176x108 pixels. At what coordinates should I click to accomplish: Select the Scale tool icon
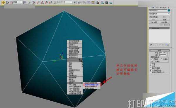point(11,3)
